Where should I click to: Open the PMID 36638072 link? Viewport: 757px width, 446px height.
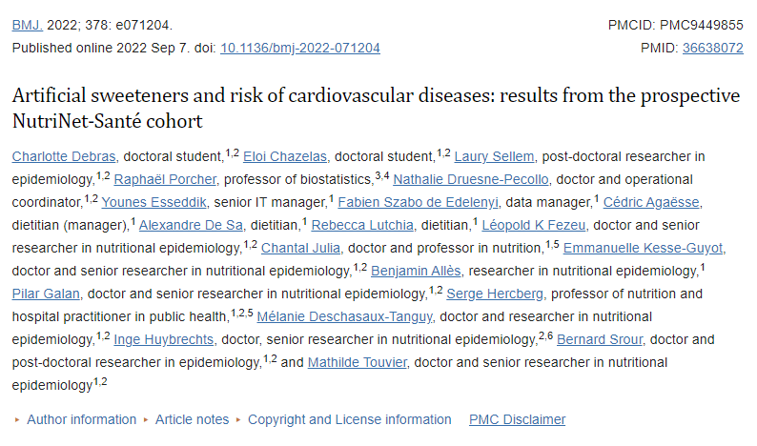[713, 48]
